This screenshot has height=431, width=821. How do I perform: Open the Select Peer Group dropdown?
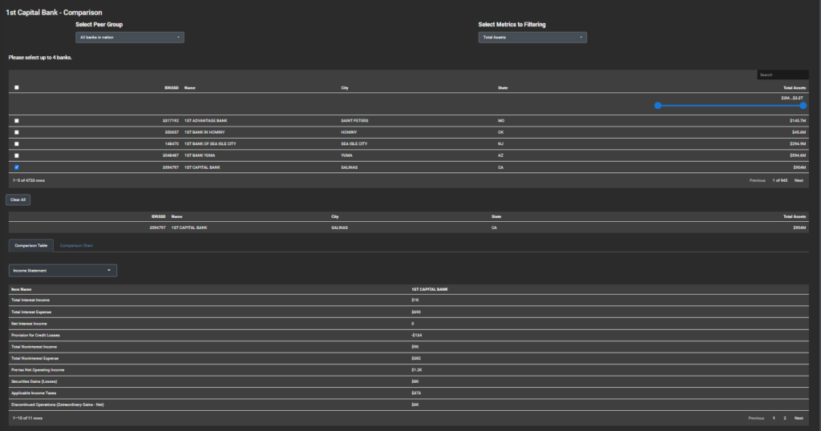(130, 37)
